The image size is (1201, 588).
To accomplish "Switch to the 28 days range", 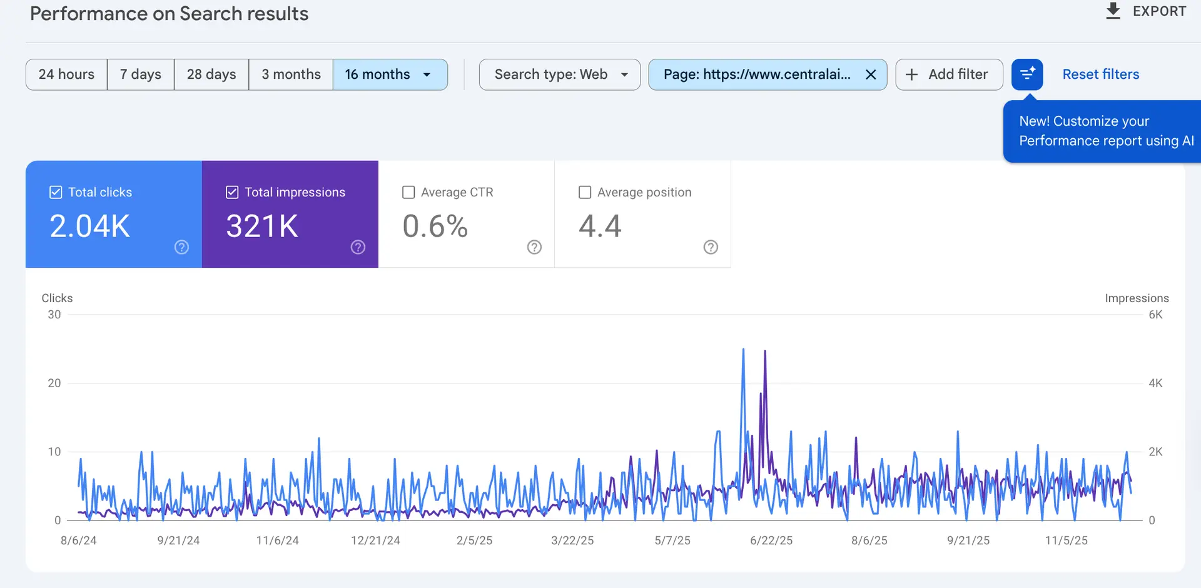I will pyautogui.click(x=211, y=74).
